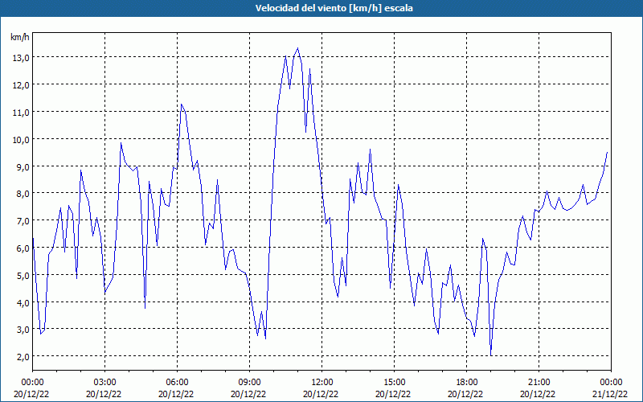This screenshot has width=643, height=402.
Task: Click the 6,0 y-axis value
Action: point(23,248)
